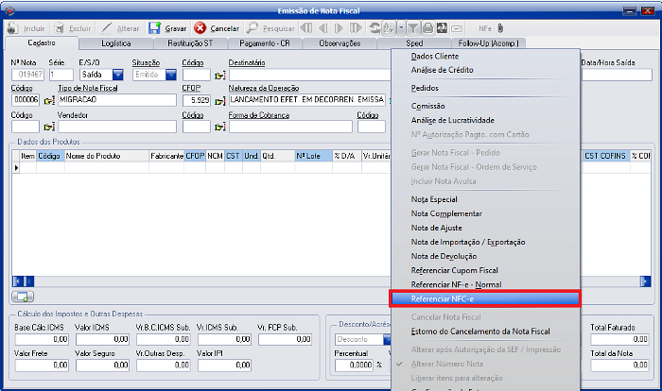Click the Valor Frete field

tap(40, 365)
